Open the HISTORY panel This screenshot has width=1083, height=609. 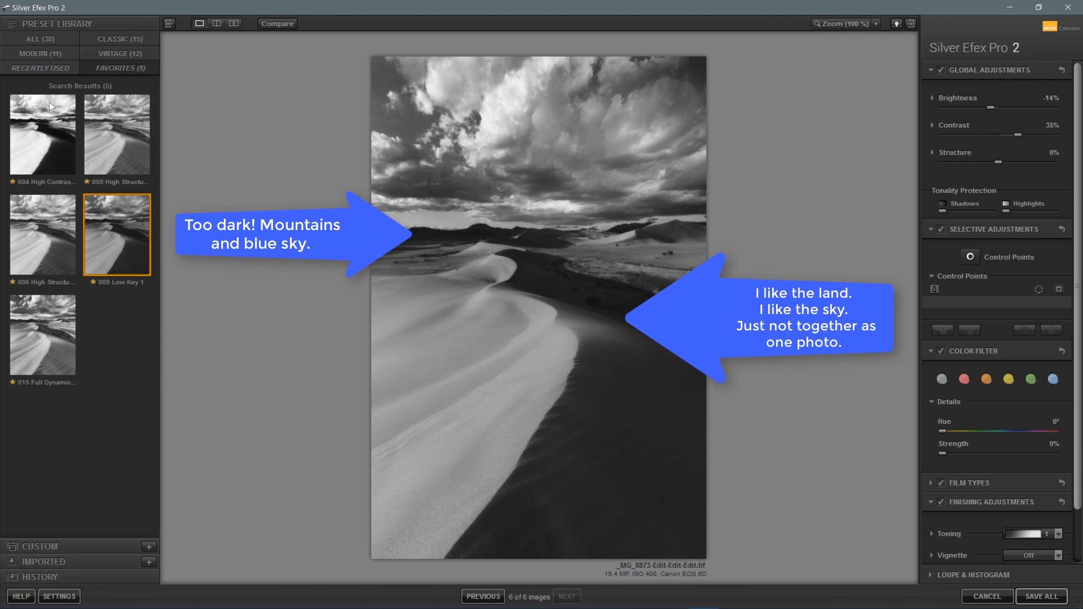pos(80,577)
